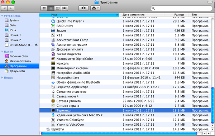Select the Новый 2 volume
Screen dimensions: 215x136
(x=13, y=40)
